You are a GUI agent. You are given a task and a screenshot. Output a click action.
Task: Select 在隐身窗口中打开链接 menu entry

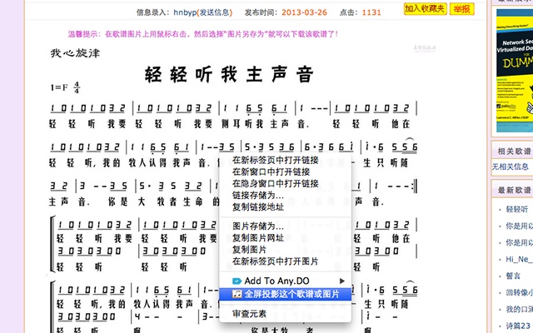pos(275,183)
